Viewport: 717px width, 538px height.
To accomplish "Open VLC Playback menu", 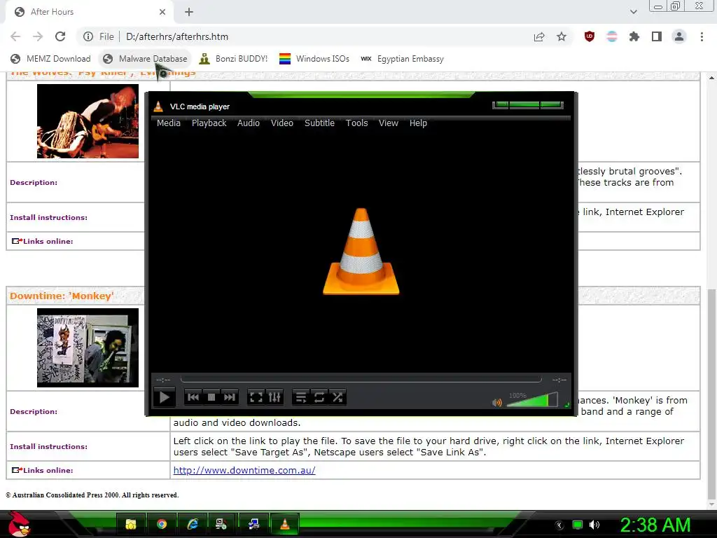I will click(209, 123).
